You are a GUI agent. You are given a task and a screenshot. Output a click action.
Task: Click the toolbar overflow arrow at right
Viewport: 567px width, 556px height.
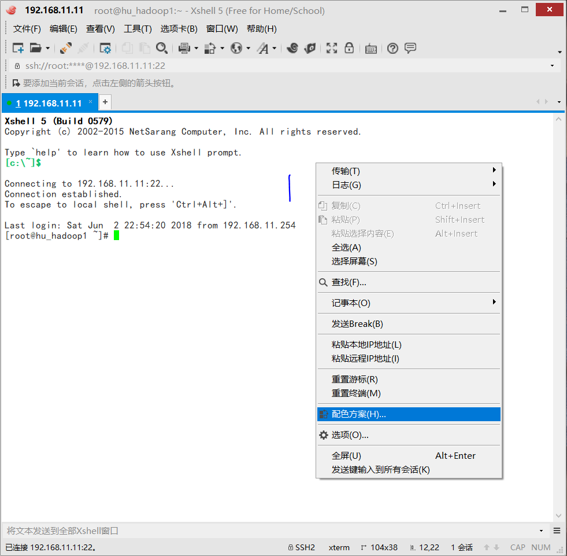pos(559,52)
